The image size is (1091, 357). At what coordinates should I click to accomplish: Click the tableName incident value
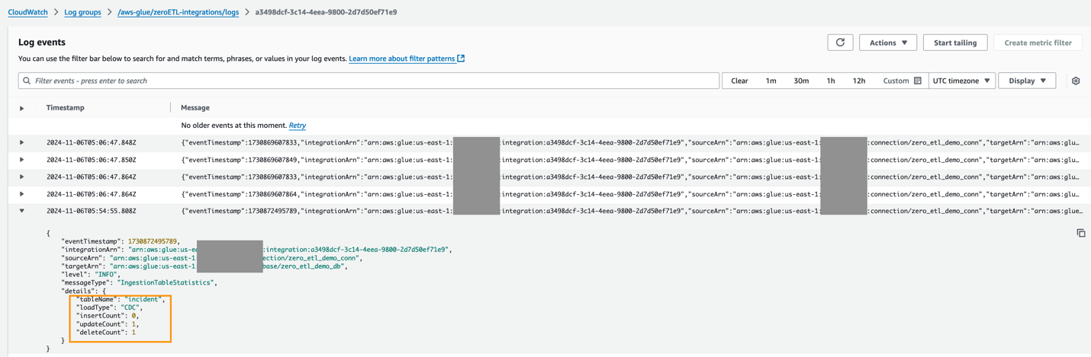143,299
